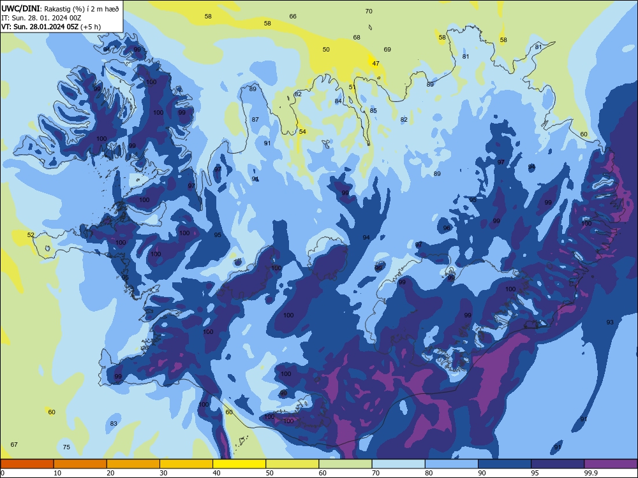Select the '30' legend tick label
The height and width of the screenshot is (478, 638).
tap(163, 473)
